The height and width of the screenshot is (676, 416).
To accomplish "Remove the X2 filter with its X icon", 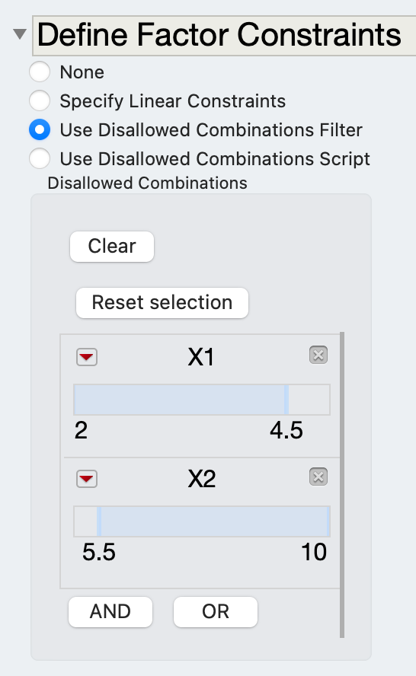I will (x=318, y=477).
